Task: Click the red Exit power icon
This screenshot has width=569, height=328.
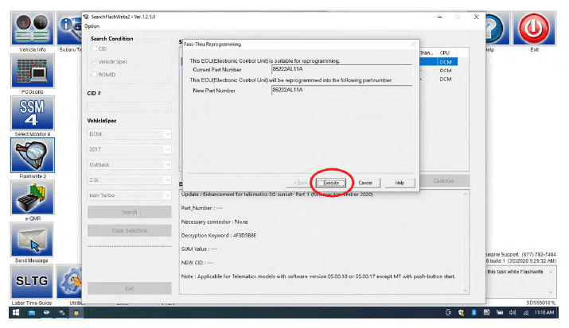Action: click(533, 29)
